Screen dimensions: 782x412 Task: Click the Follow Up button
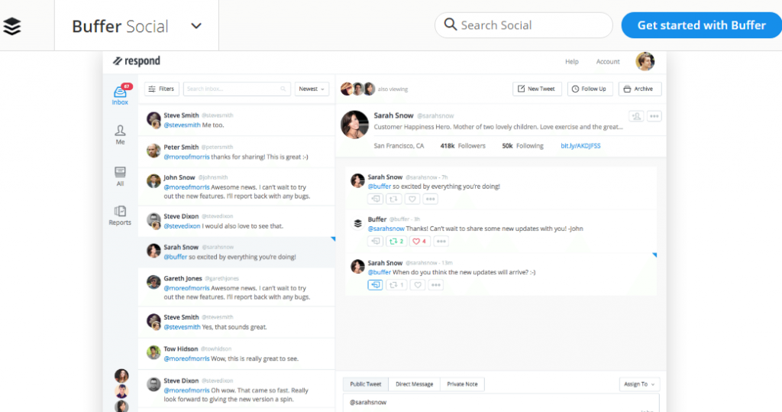click(590, 89)
